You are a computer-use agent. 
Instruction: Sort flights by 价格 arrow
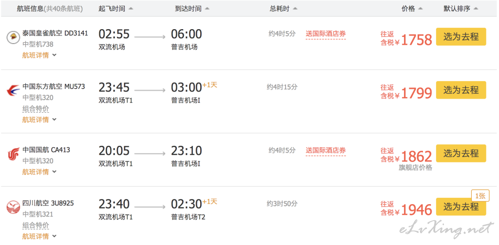pyautogui.click(x=421, y=9)
